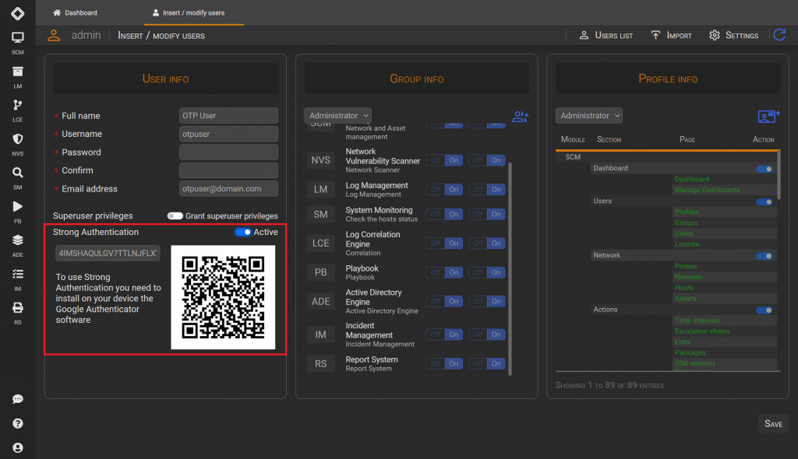Click the Full name input field
The image size is (798, 459).
coord(228,115)
